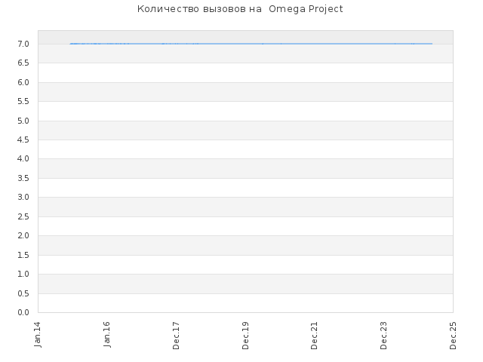
Task: Click the x-axis label Dec.19
Action: (x=245, y=336)
